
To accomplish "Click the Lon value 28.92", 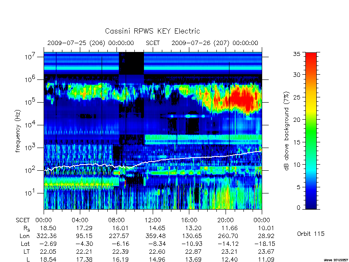I will point(266,236).
